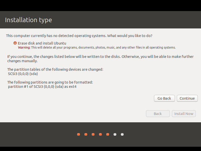Click the 'partition #1 ... as ext4' line
Image resolution: width=201 pixels, height=151 pixels.
pyautogui.click(x=42, y=87)
